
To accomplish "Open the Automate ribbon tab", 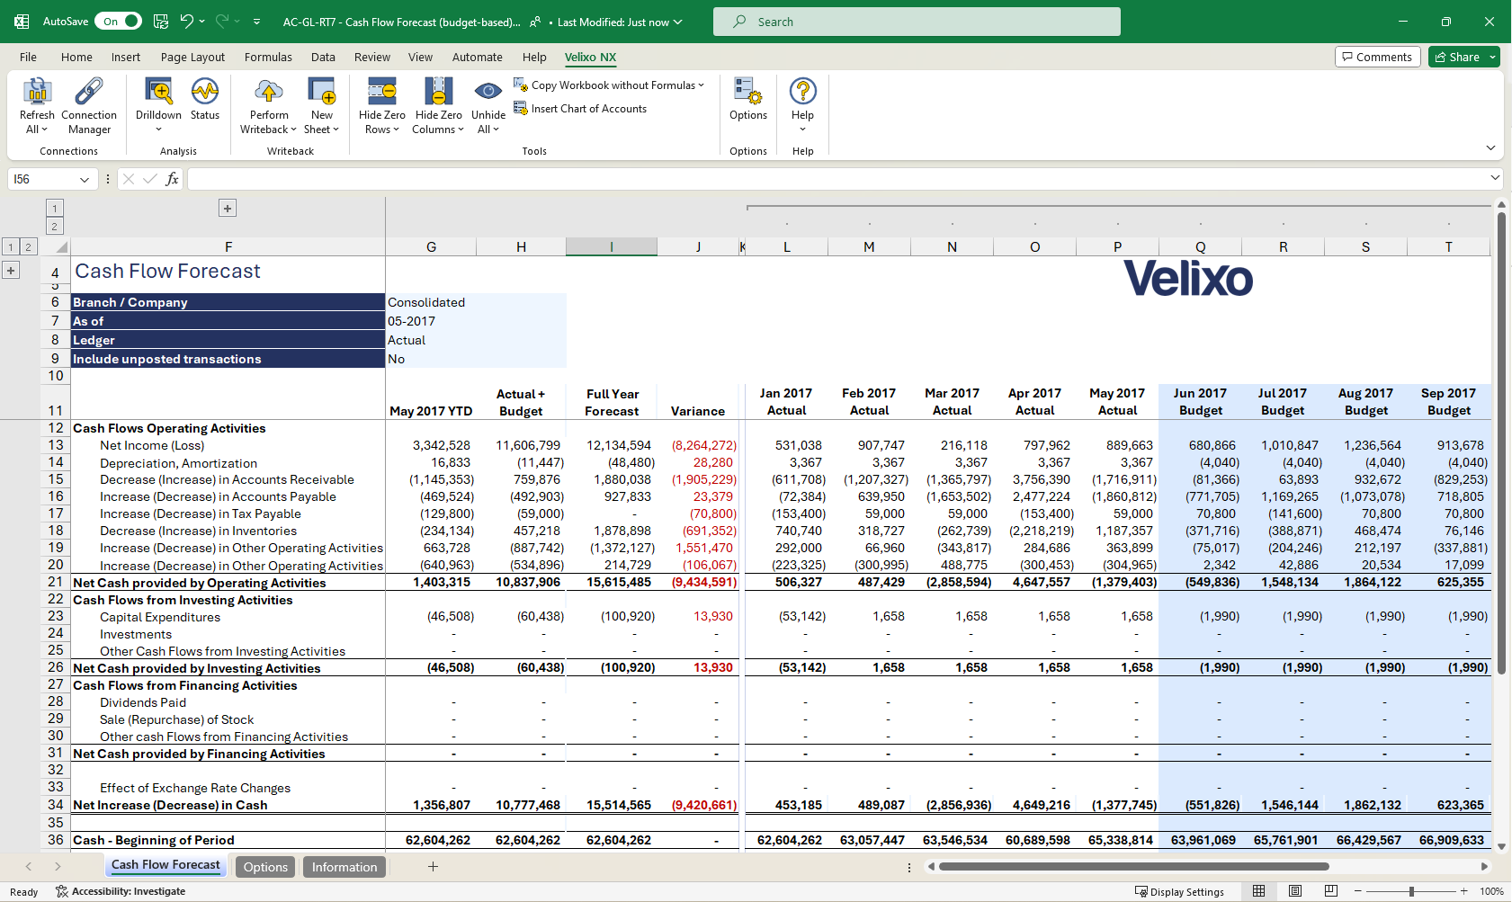I will coord(477,58).
